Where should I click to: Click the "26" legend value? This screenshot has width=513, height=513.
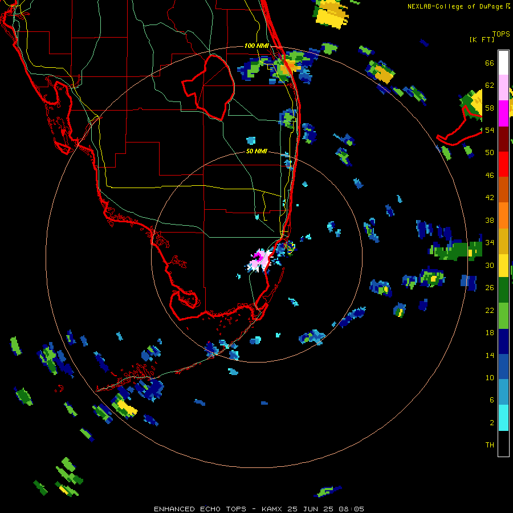click(x=490, y=288)
